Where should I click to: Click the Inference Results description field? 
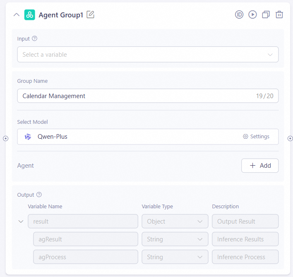coord(245,239)
